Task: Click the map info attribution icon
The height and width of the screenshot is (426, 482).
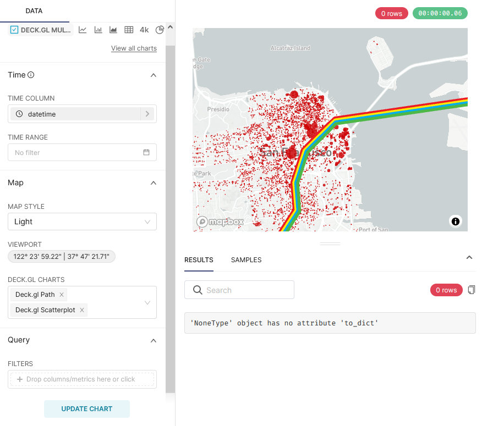Action: (455, 222)
